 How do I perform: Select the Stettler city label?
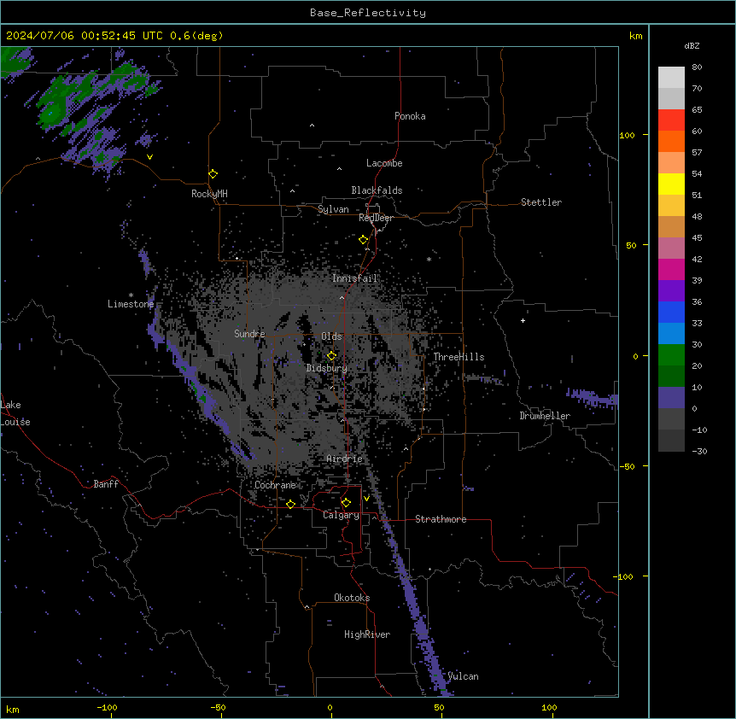[x=541, y=202]
